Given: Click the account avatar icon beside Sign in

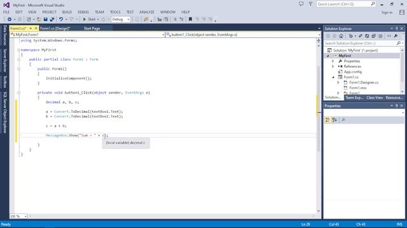Looking at the screenshot, I should 402,12.
